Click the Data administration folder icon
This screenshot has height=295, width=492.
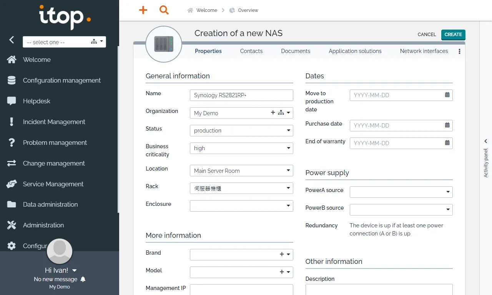pyautogui.click(x=12, y=204)
